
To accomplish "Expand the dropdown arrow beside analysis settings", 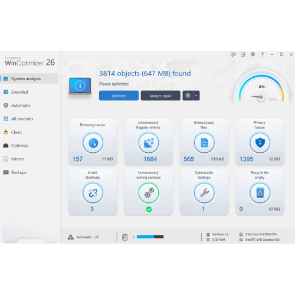I will (196, 96).
